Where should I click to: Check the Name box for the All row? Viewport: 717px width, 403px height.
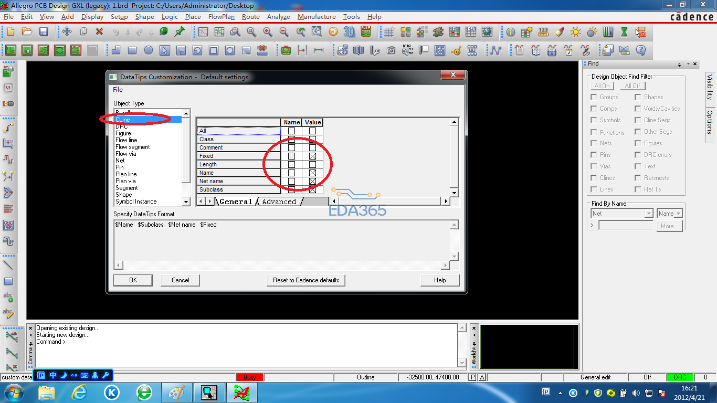click(292, 131)
